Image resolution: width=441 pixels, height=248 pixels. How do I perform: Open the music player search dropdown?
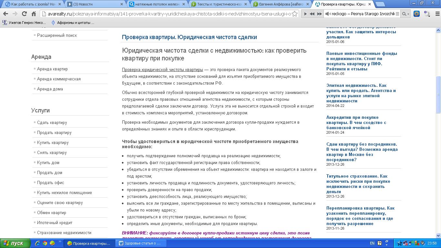pos(406,14)
